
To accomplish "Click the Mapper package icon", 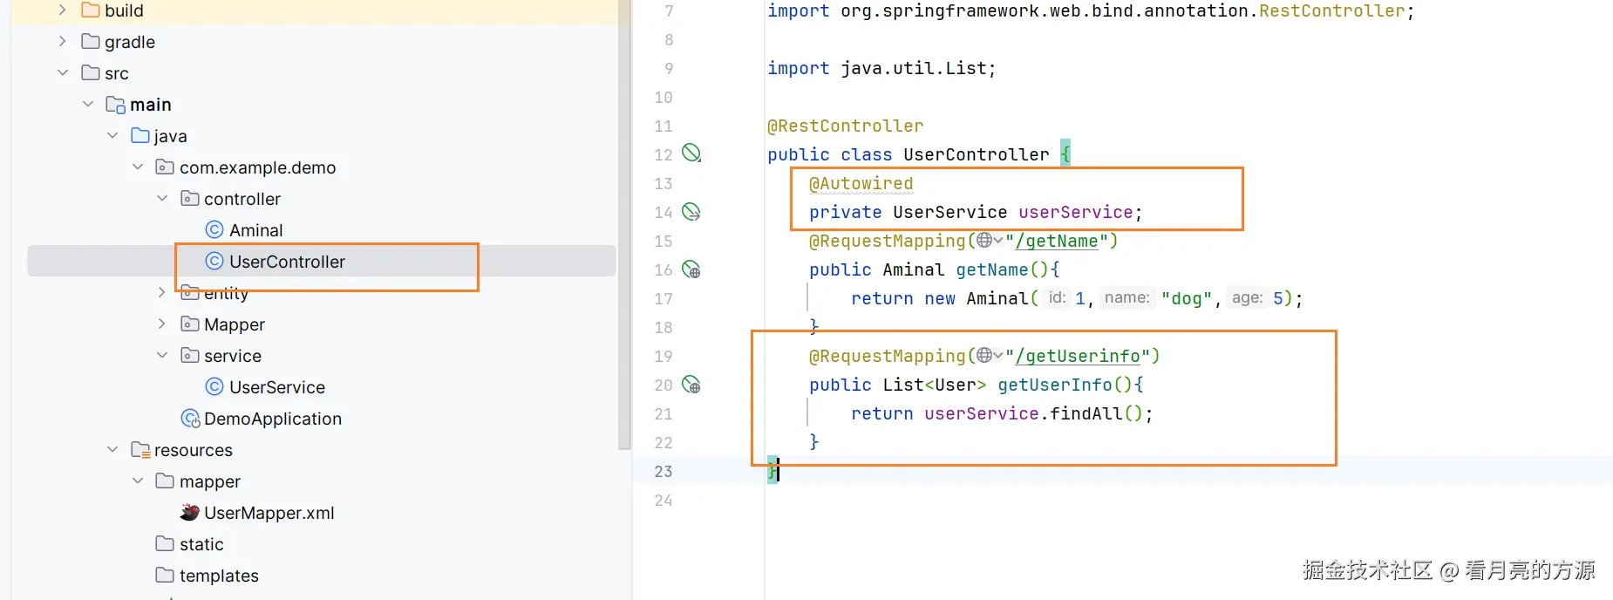I will tap(189, 324).
